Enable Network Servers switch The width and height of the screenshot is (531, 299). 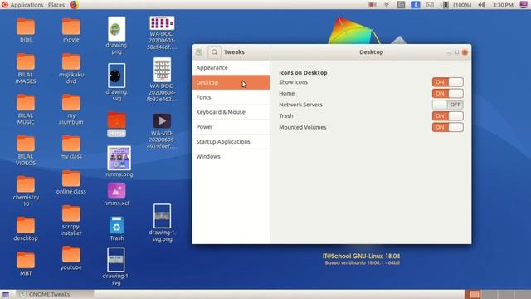point(447,105)
